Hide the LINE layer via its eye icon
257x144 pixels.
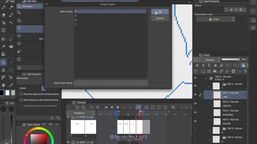[x=196, y=95]
